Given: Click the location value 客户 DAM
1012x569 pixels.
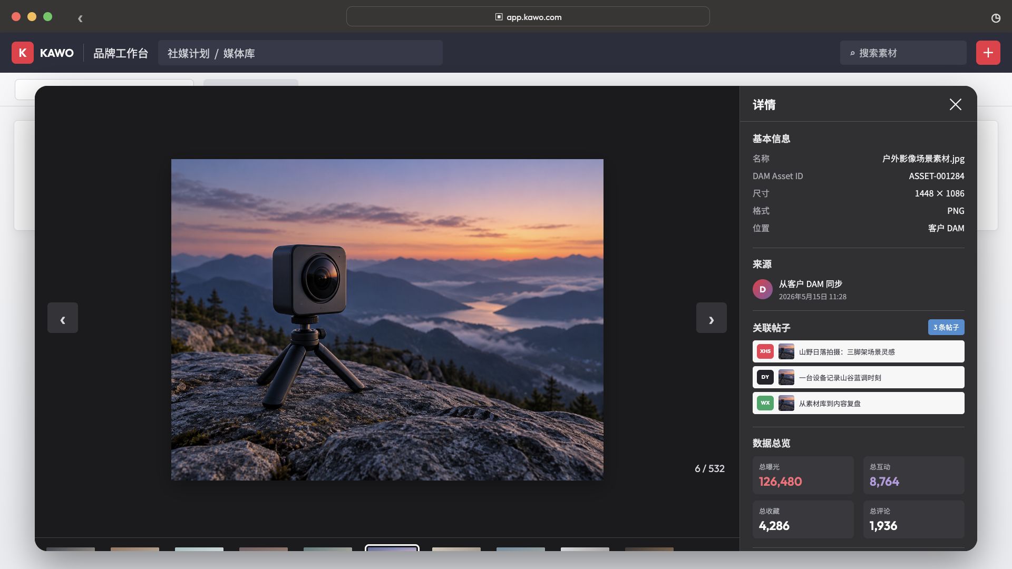Looking at the screenshot, I should tap(946, 228).
